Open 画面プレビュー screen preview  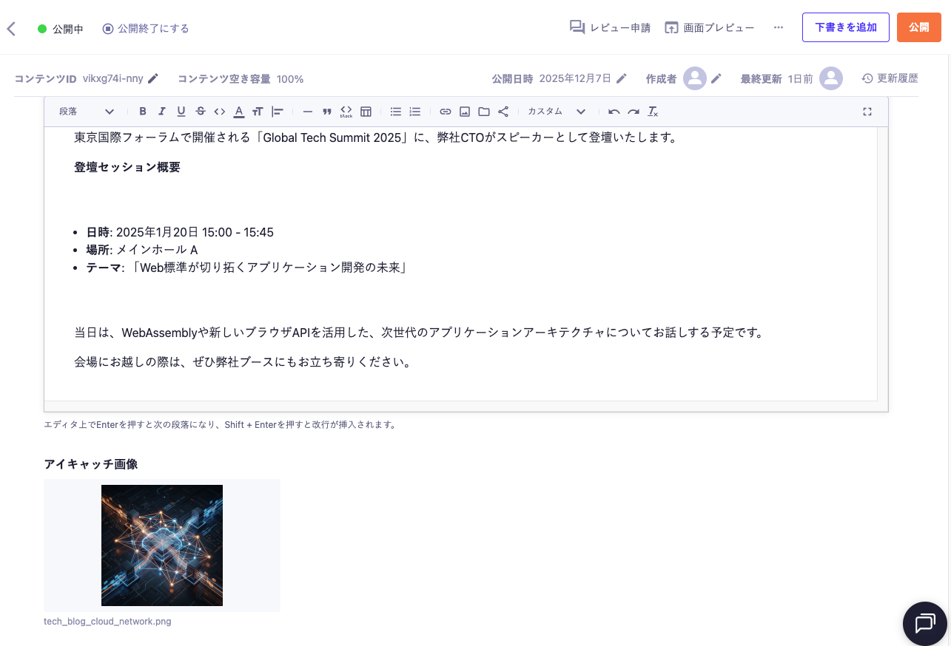(709, 27)
